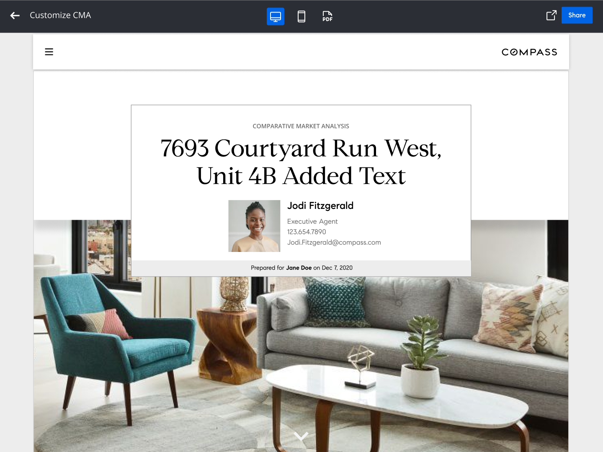This screenshot has height=452, width=603.
Task: Click the blue Share button
Action: pos(577,15)
